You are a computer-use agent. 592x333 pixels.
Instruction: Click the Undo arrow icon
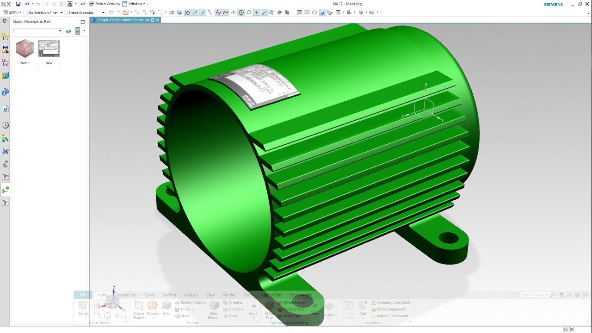27,4
